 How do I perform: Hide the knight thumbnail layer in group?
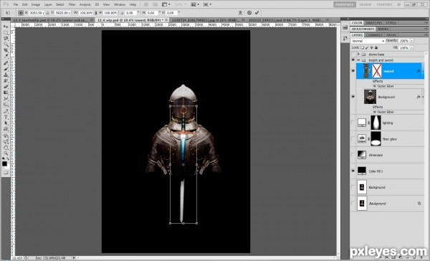[x=353, y=97]
